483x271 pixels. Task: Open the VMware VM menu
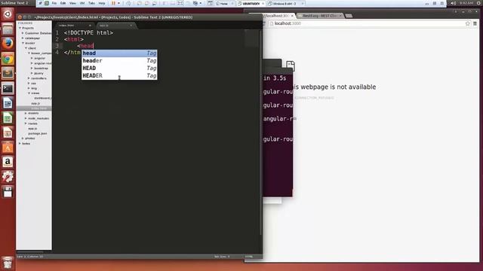[82, 3]
